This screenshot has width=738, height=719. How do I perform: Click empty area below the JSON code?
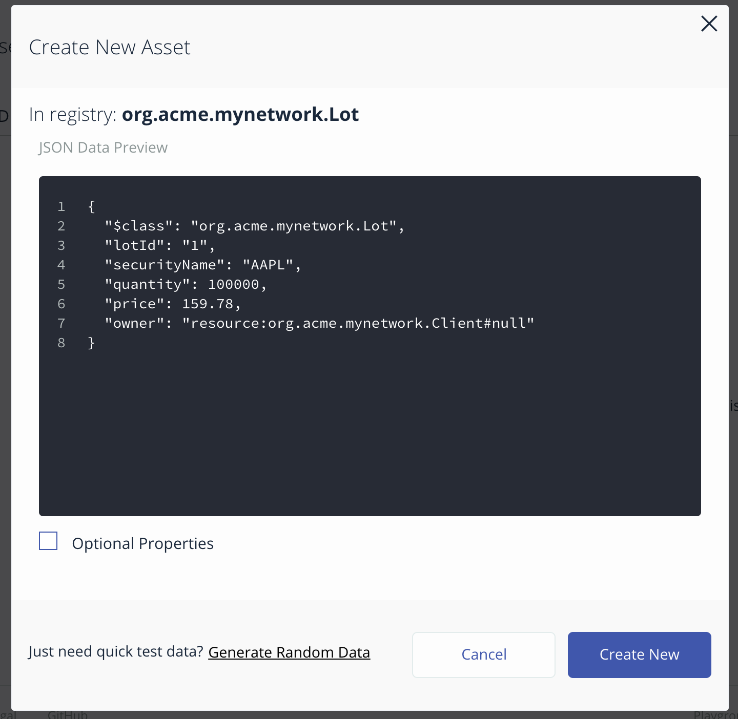pos(369,435)
